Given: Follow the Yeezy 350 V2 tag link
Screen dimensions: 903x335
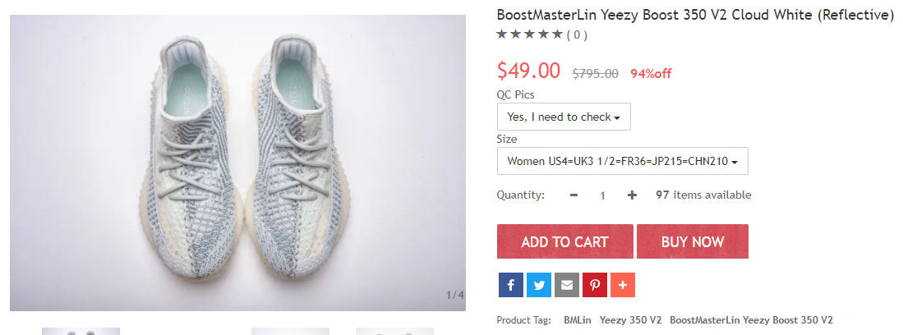Looking at the screenshot, I should pos(630,320).
